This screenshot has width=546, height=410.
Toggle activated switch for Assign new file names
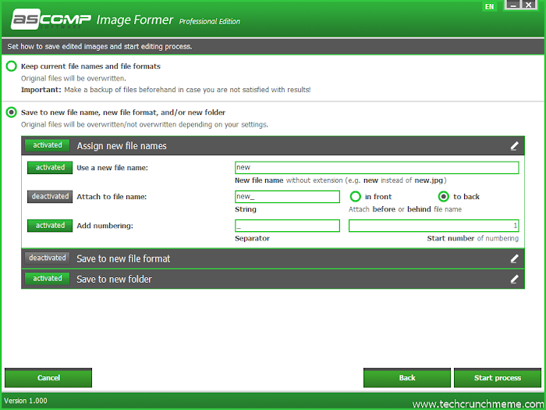tap(48, 145)
